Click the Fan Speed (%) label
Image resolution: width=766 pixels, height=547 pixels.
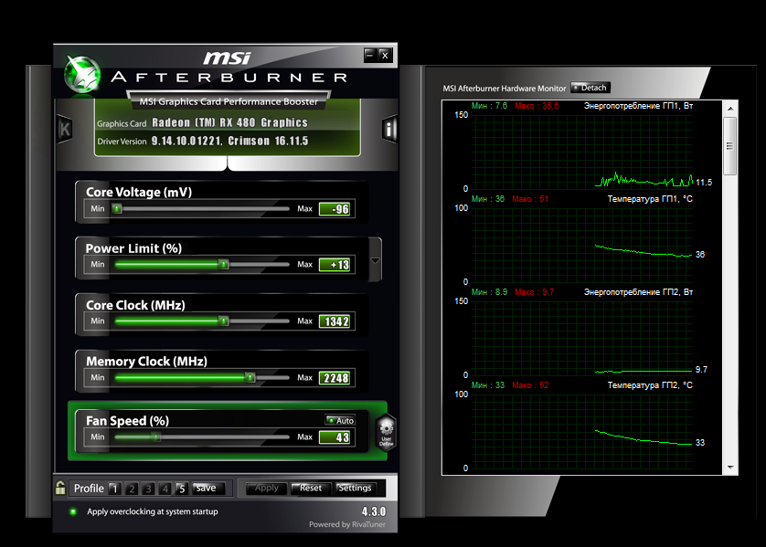127,421
